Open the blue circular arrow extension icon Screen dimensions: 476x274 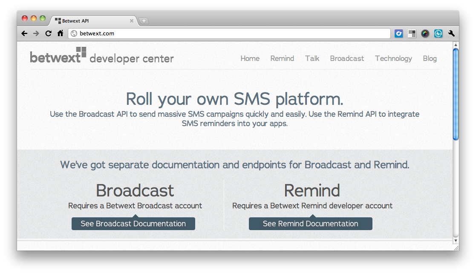(x=398, y=33)
